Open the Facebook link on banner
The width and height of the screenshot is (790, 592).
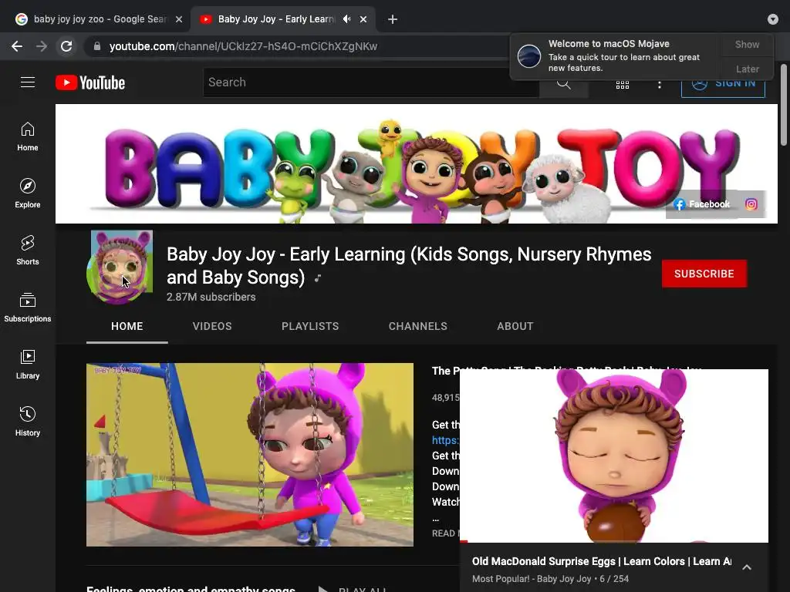coord(702,203)
